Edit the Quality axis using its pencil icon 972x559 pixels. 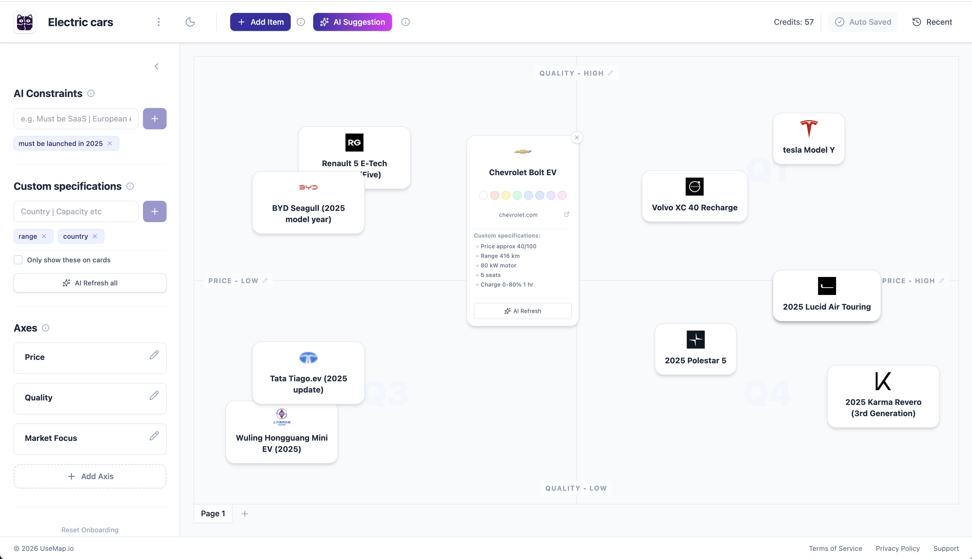[x=154, y=395]
